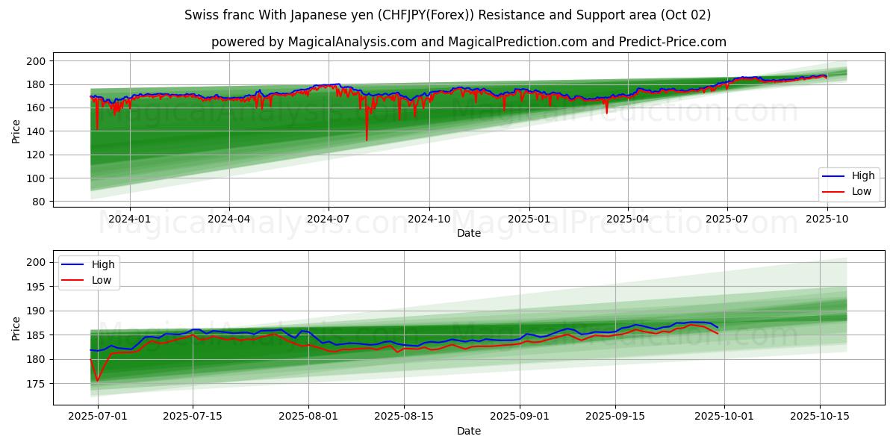Click the 'Price' y-axis label of bottom chart
The height and width of the screenshot is (448, 896).
pos(16,328)
